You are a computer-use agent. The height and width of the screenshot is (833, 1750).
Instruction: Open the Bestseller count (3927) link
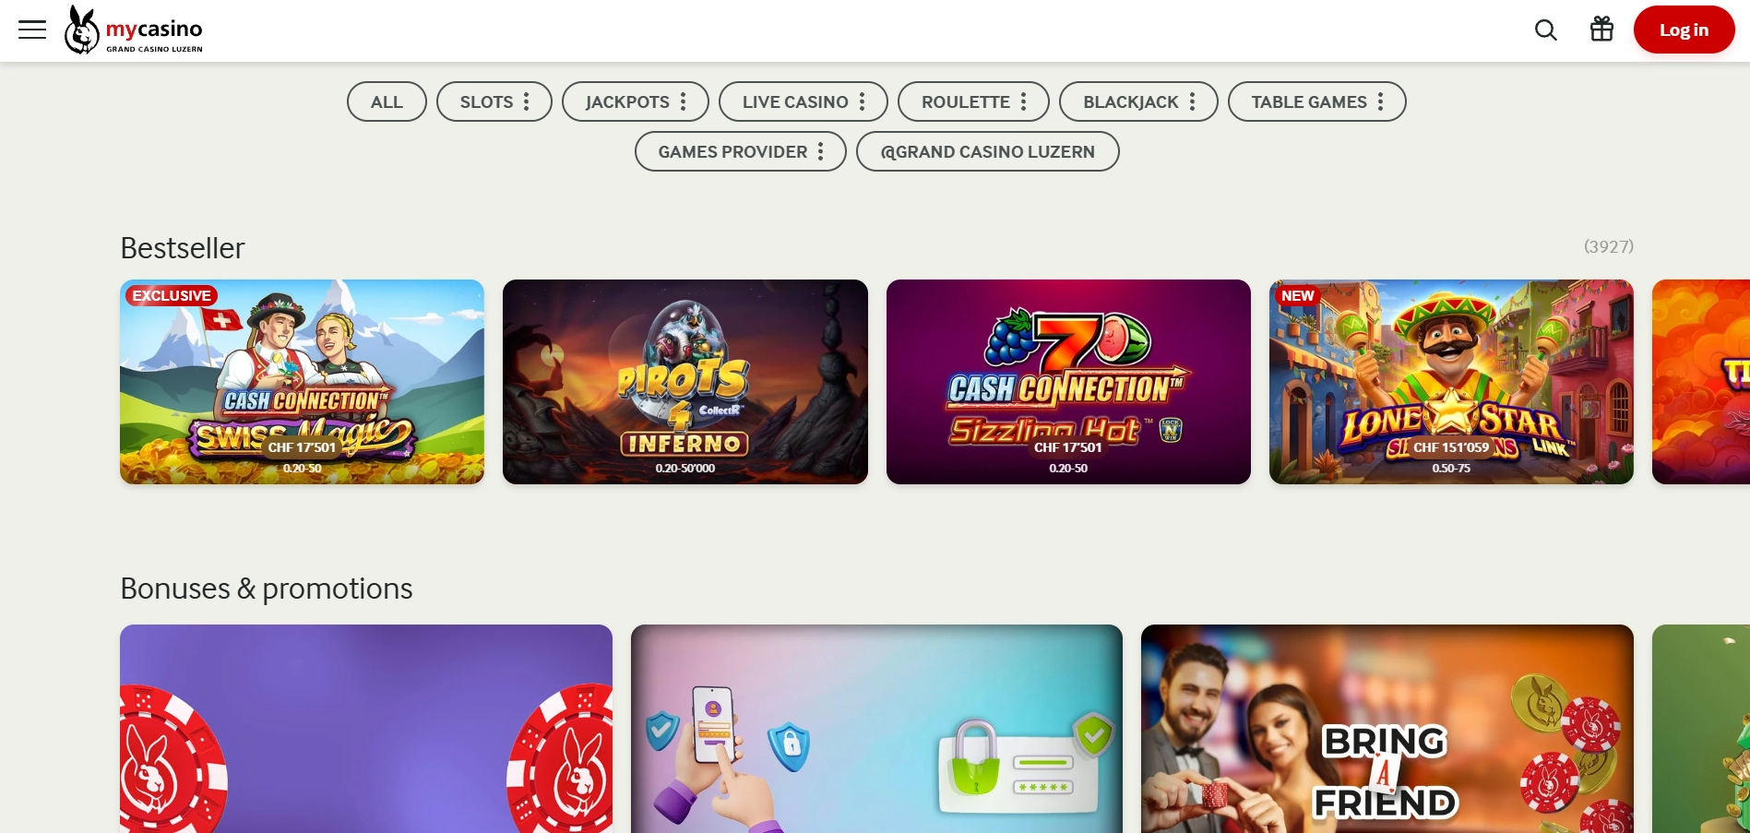pyautogui.click(x=1608, y=246)
